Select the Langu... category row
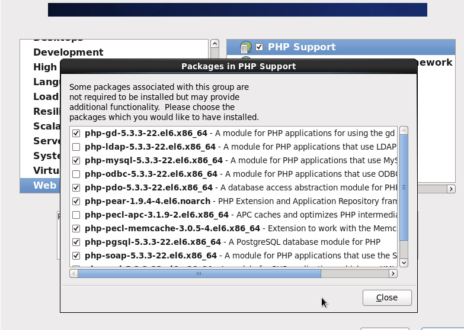Viewport: 464px width, 330px height. (x=40, y=82)
